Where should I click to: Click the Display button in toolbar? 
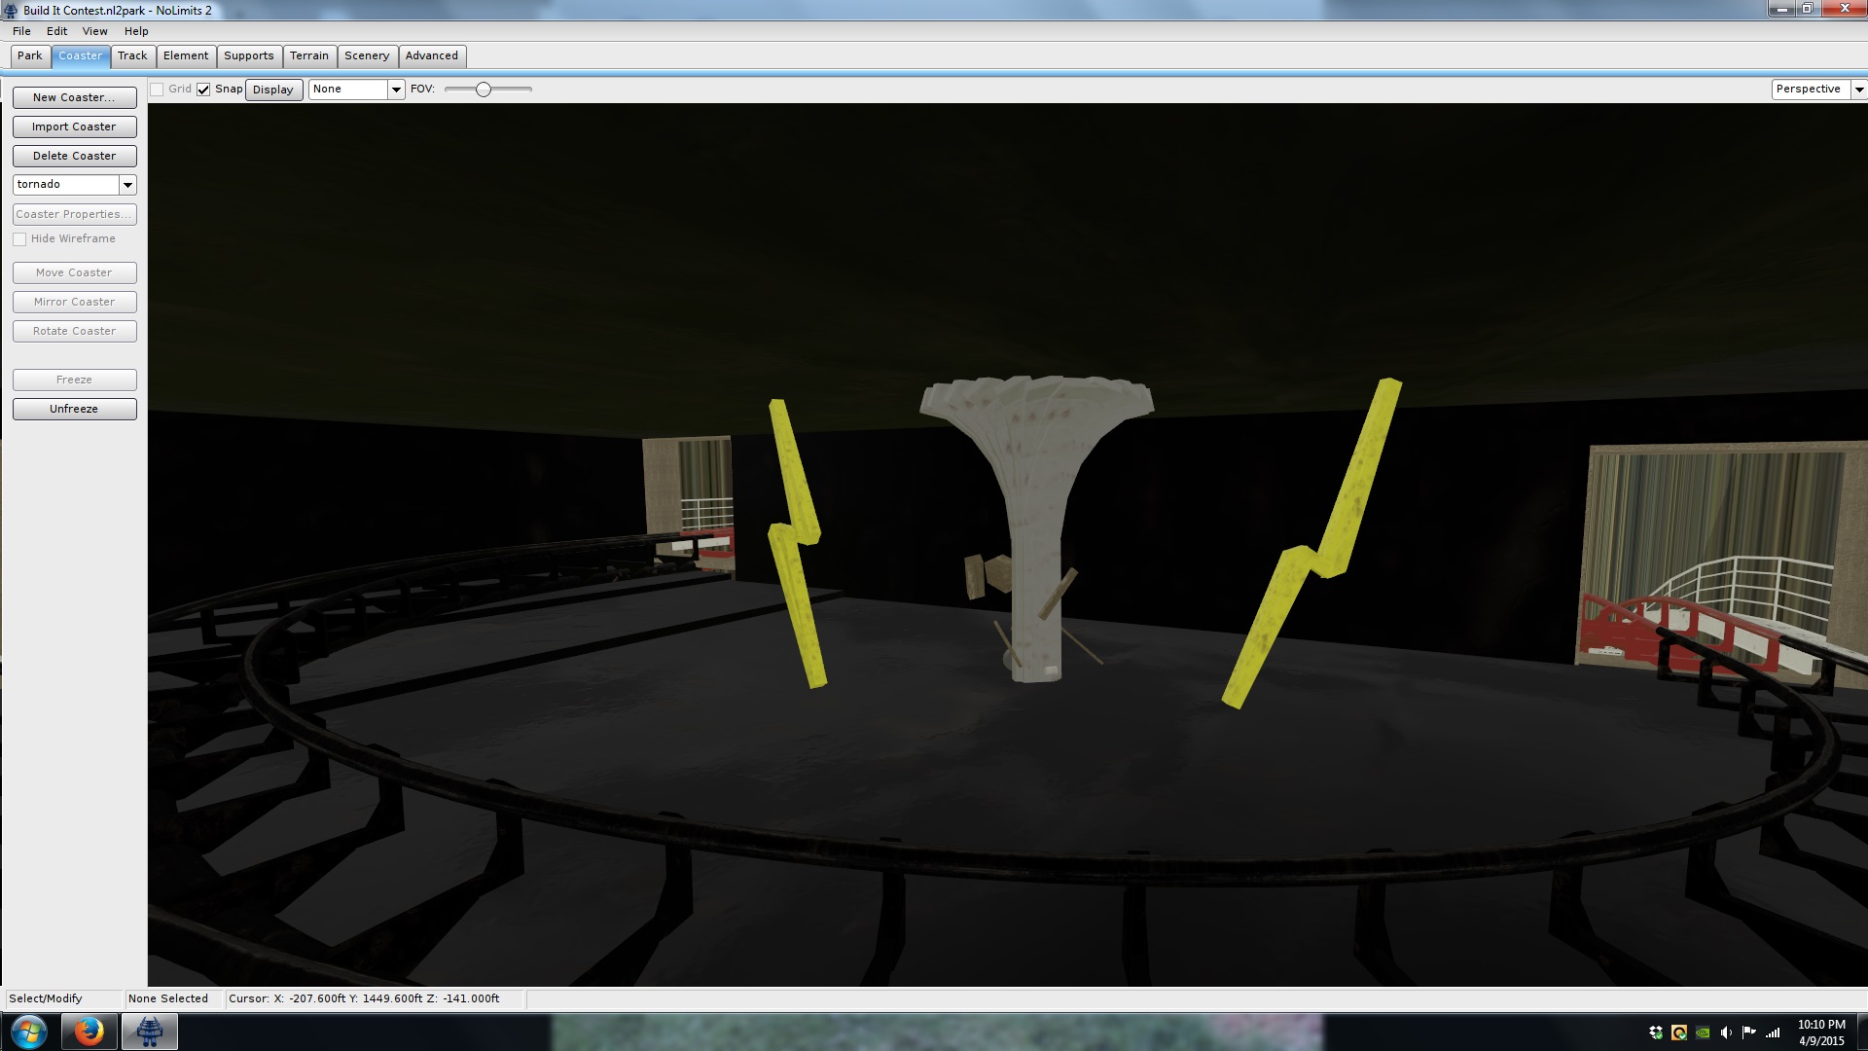(273, 90)
